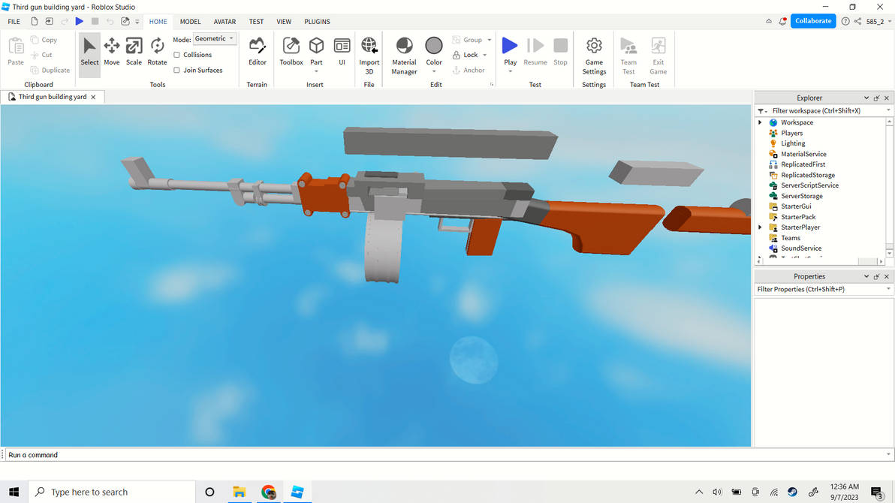This screenshot has width=895, height=503.
Task: Open File Explorer from taskbar
Action: point(240,492)
